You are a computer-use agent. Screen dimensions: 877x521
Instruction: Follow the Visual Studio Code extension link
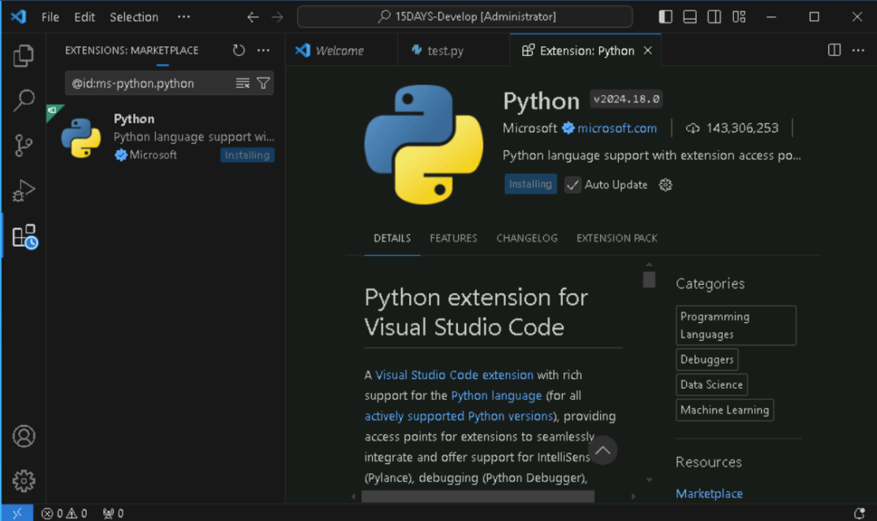(x=454, y=375)
